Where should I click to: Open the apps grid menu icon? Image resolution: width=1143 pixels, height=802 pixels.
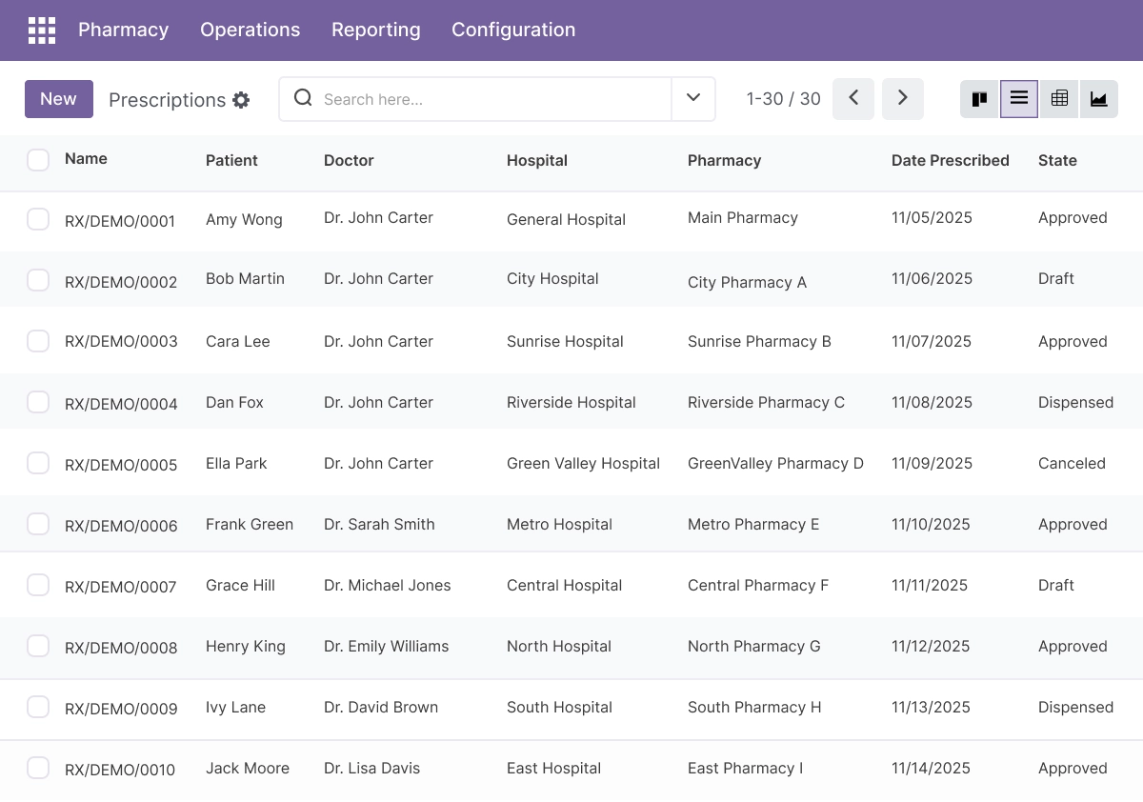coord(42,30)
